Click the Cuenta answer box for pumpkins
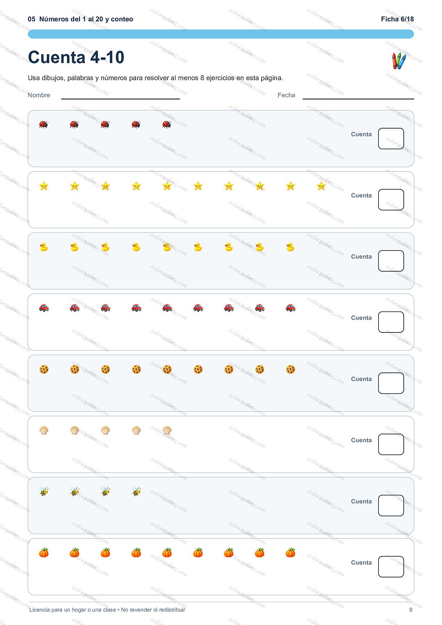Screen dimensions: 442x625 pos(391,567)
